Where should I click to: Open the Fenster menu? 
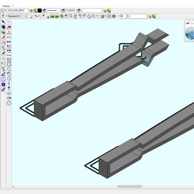(x=6, y=6)
